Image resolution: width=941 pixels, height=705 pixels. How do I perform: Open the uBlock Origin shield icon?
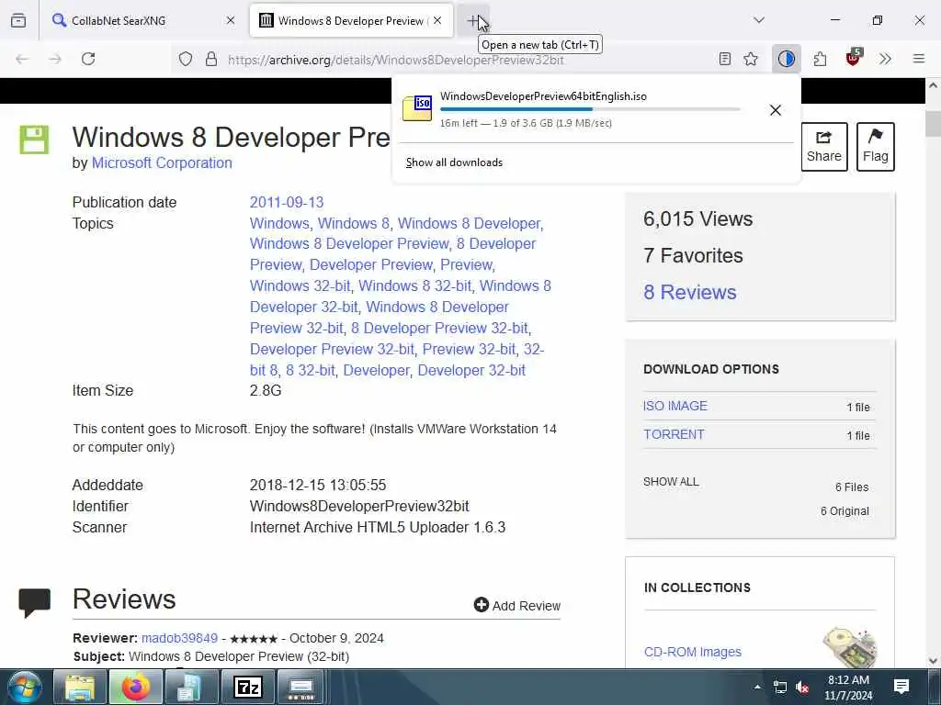click(854, 58)
